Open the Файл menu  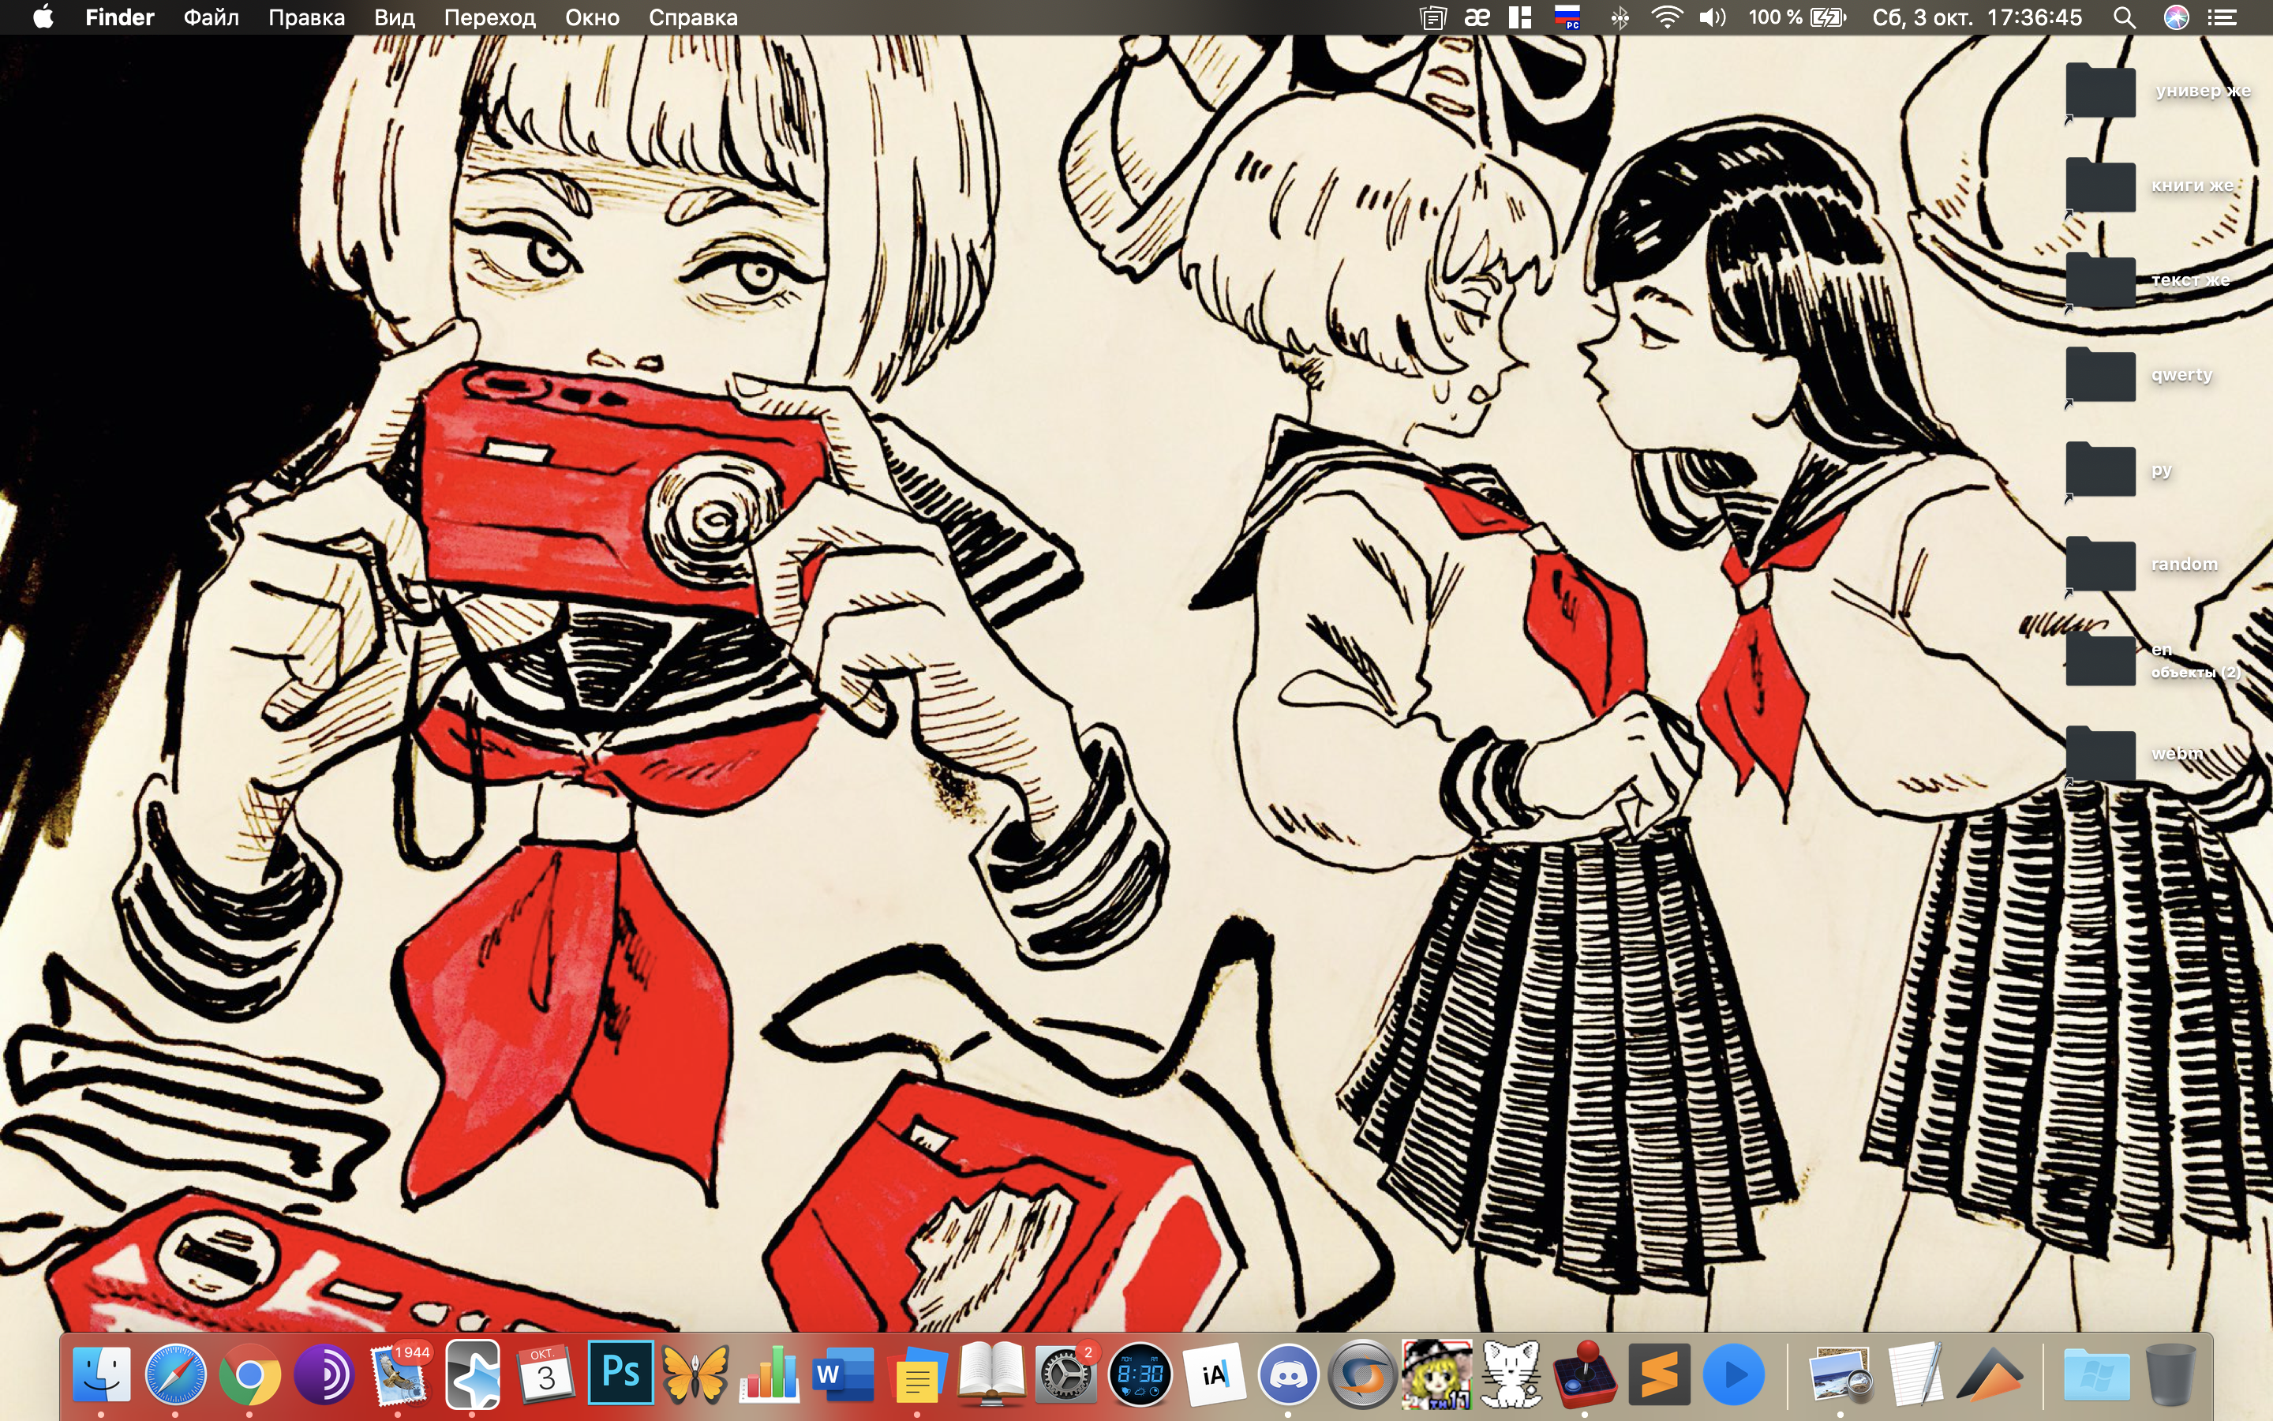[211, 18]
